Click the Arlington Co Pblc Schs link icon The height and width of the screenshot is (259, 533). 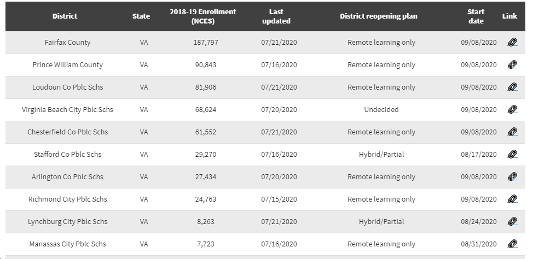tap(512, 177)
